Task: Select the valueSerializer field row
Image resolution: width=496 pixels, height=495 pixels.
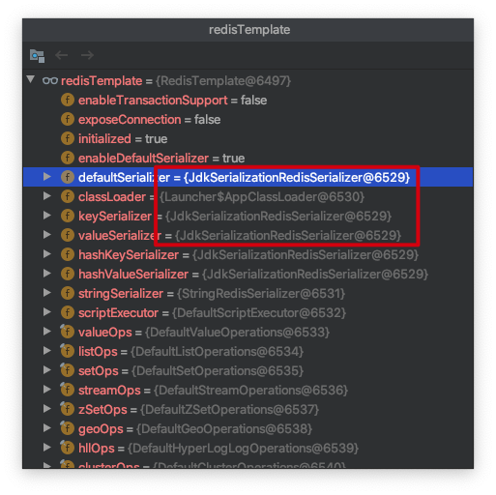Action: click(248, 235)
